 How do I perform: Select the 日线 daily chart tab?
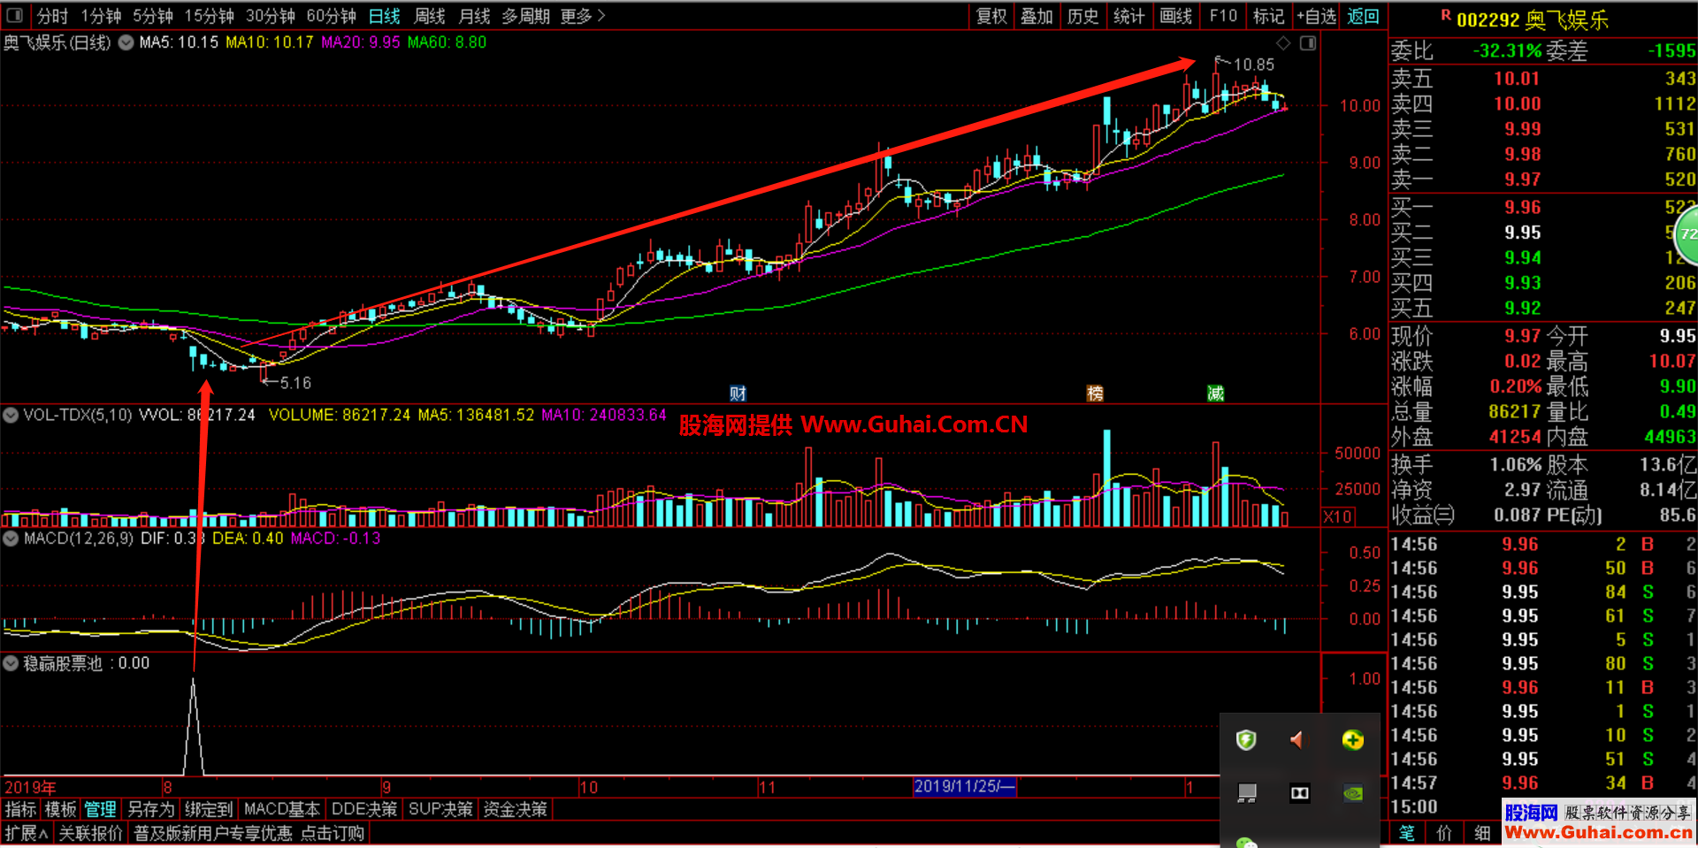coord(385,16)
